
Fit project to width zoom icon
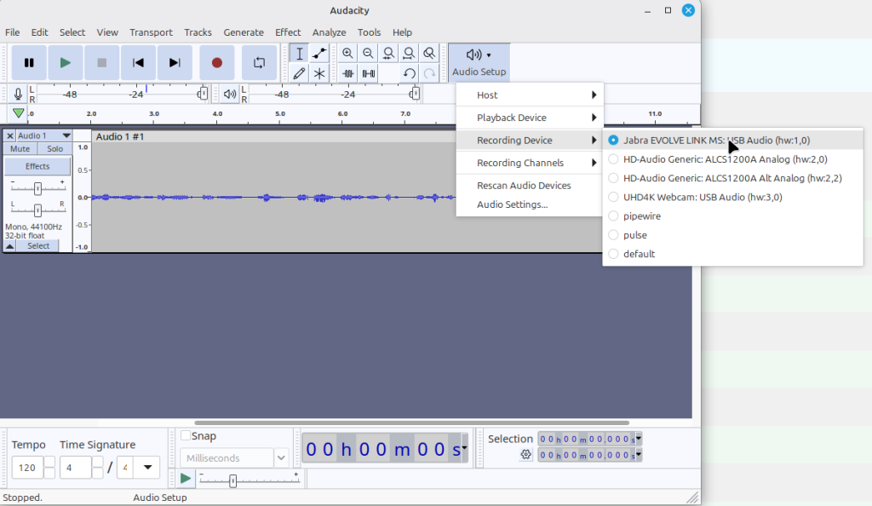coord(409,54)
